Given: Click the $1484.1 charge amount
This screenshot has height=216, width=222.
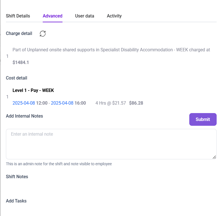Looking at the screenshot, I should click(21, 62).
